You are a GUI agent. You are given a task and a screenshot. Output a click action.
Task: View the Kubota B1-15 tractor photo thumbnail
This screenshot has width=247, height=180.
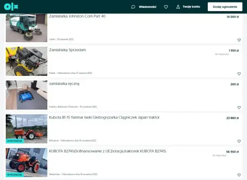coord(26,129)
